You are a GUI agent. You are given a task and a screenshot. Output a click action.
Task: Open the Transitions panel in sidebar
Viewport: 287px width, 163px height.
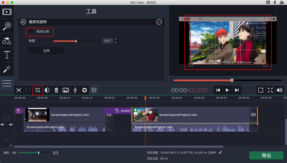click(7, 40)
